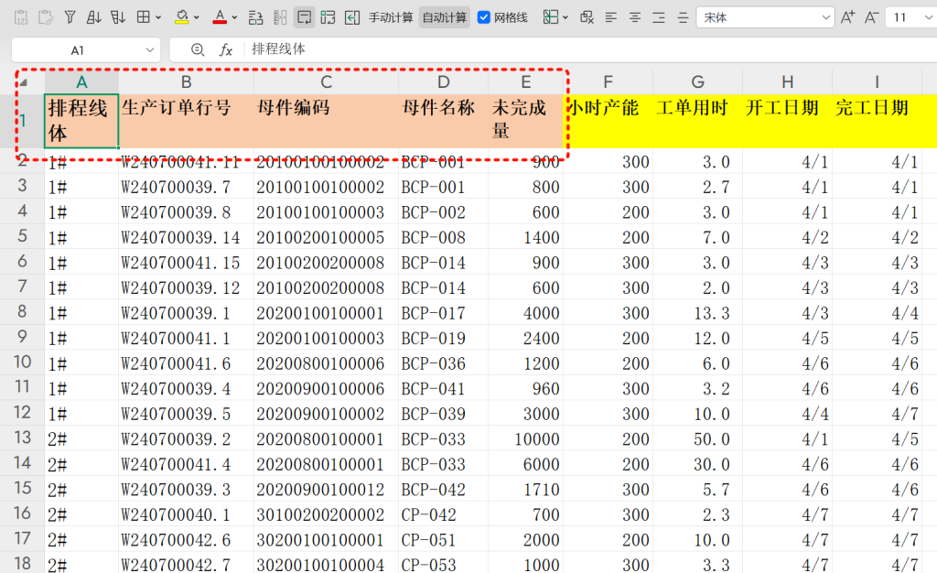Sort ascending with the A-arrow icon
Viewport: 937px width, 573px height.
[x=94, y=17]
